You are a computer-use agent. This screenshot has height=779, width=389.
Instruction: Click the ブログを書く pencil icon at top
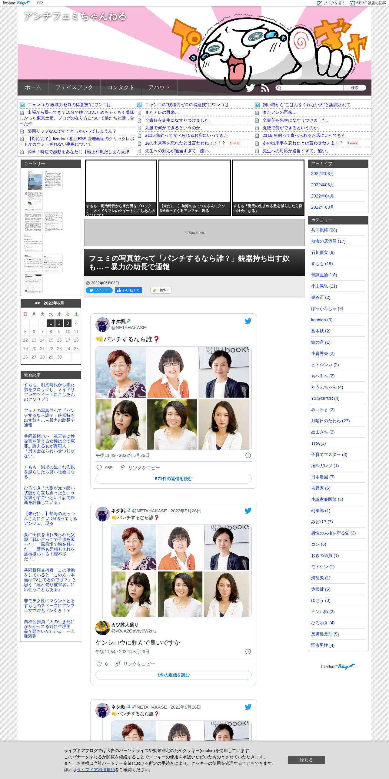pyautogui.click(x=319, y=3)
